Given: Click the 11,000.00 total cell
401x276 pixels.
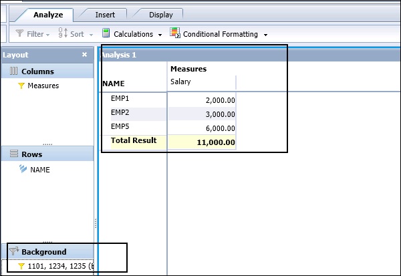Looking at the screenshot, I should (x=202, y=142).
